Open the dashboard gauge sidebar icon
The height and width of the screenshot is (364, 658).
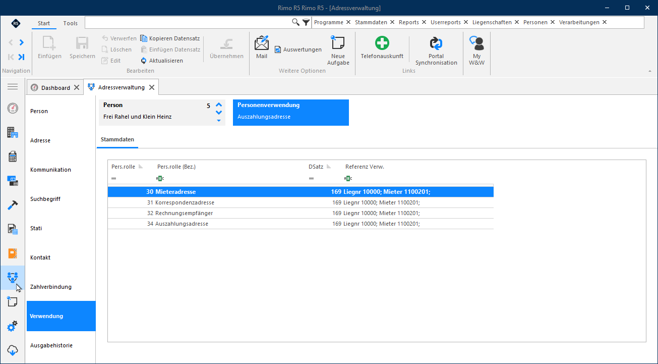(x=13, y=109)
